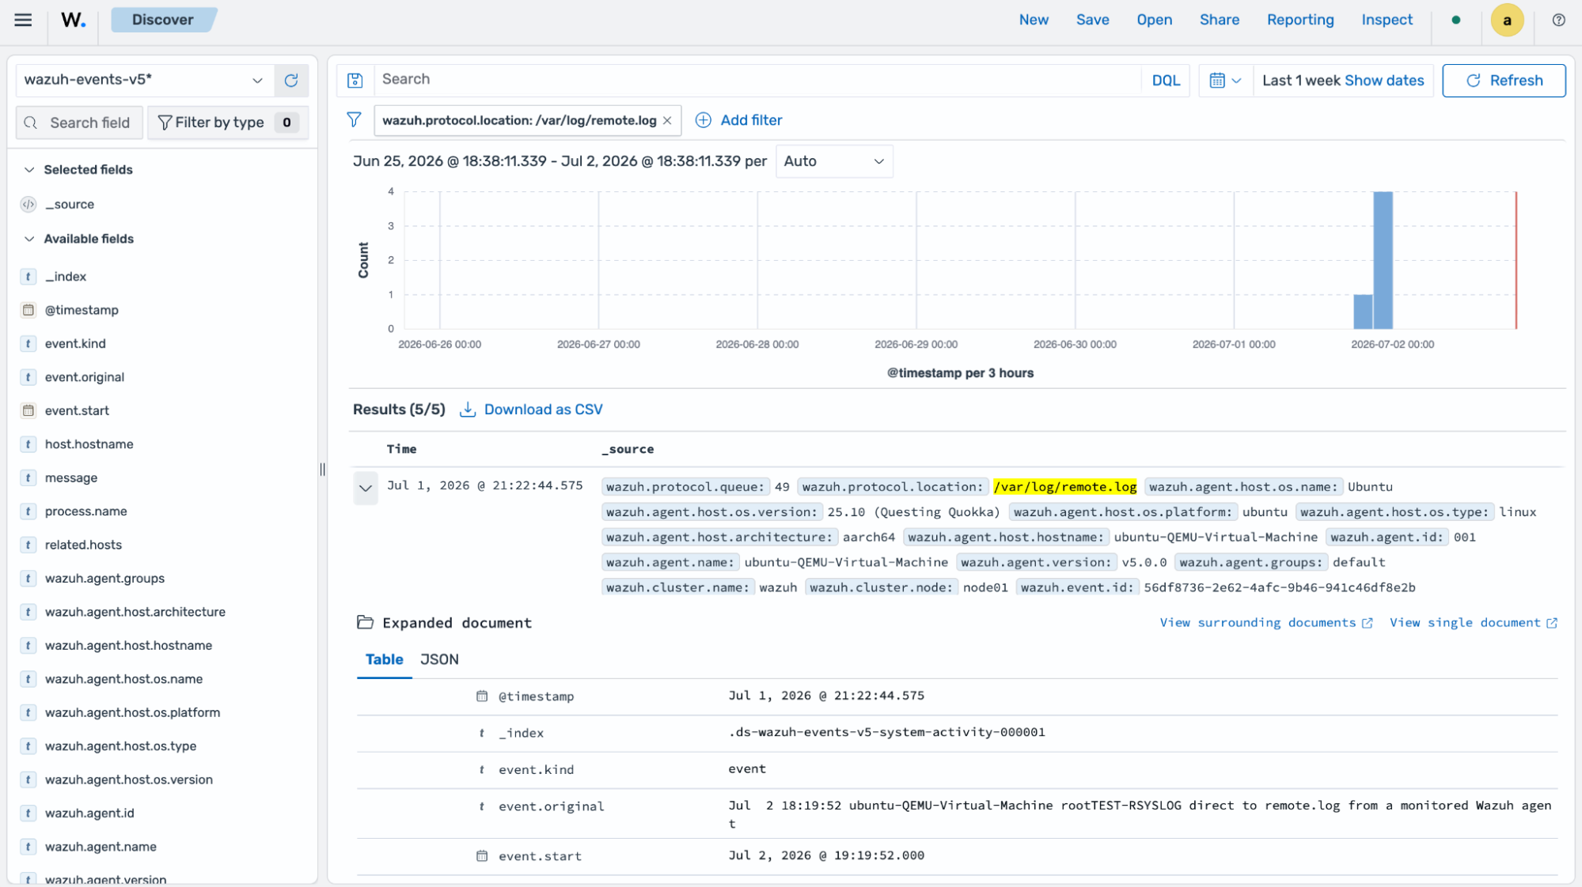
Task: Click the wazuh.agent.host.os.version sidebar field
Action: [x=129, y=779]
